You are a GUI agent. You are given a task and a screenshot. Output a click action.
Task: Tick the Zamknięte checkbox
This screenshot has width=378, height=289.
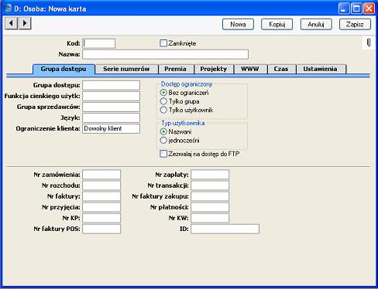click(163, 43)
